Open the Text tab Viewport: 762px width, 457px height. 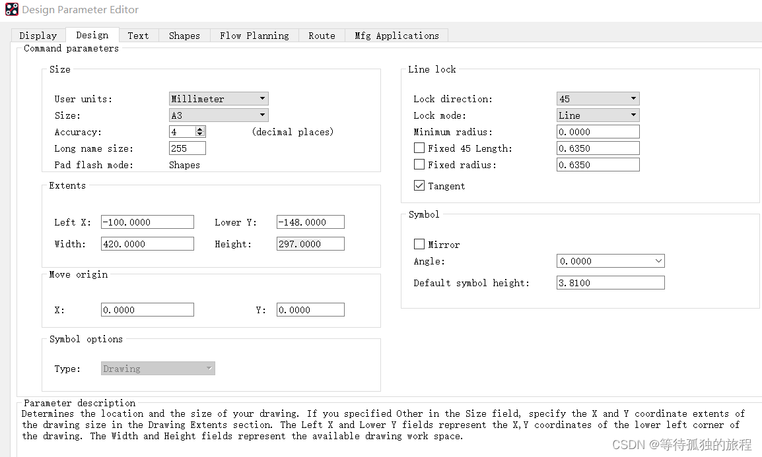[138, 36]
